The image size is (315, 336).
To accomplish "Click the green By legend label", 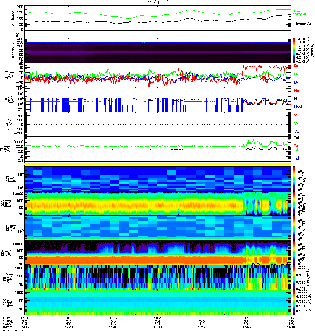I will tap(296, 74).
